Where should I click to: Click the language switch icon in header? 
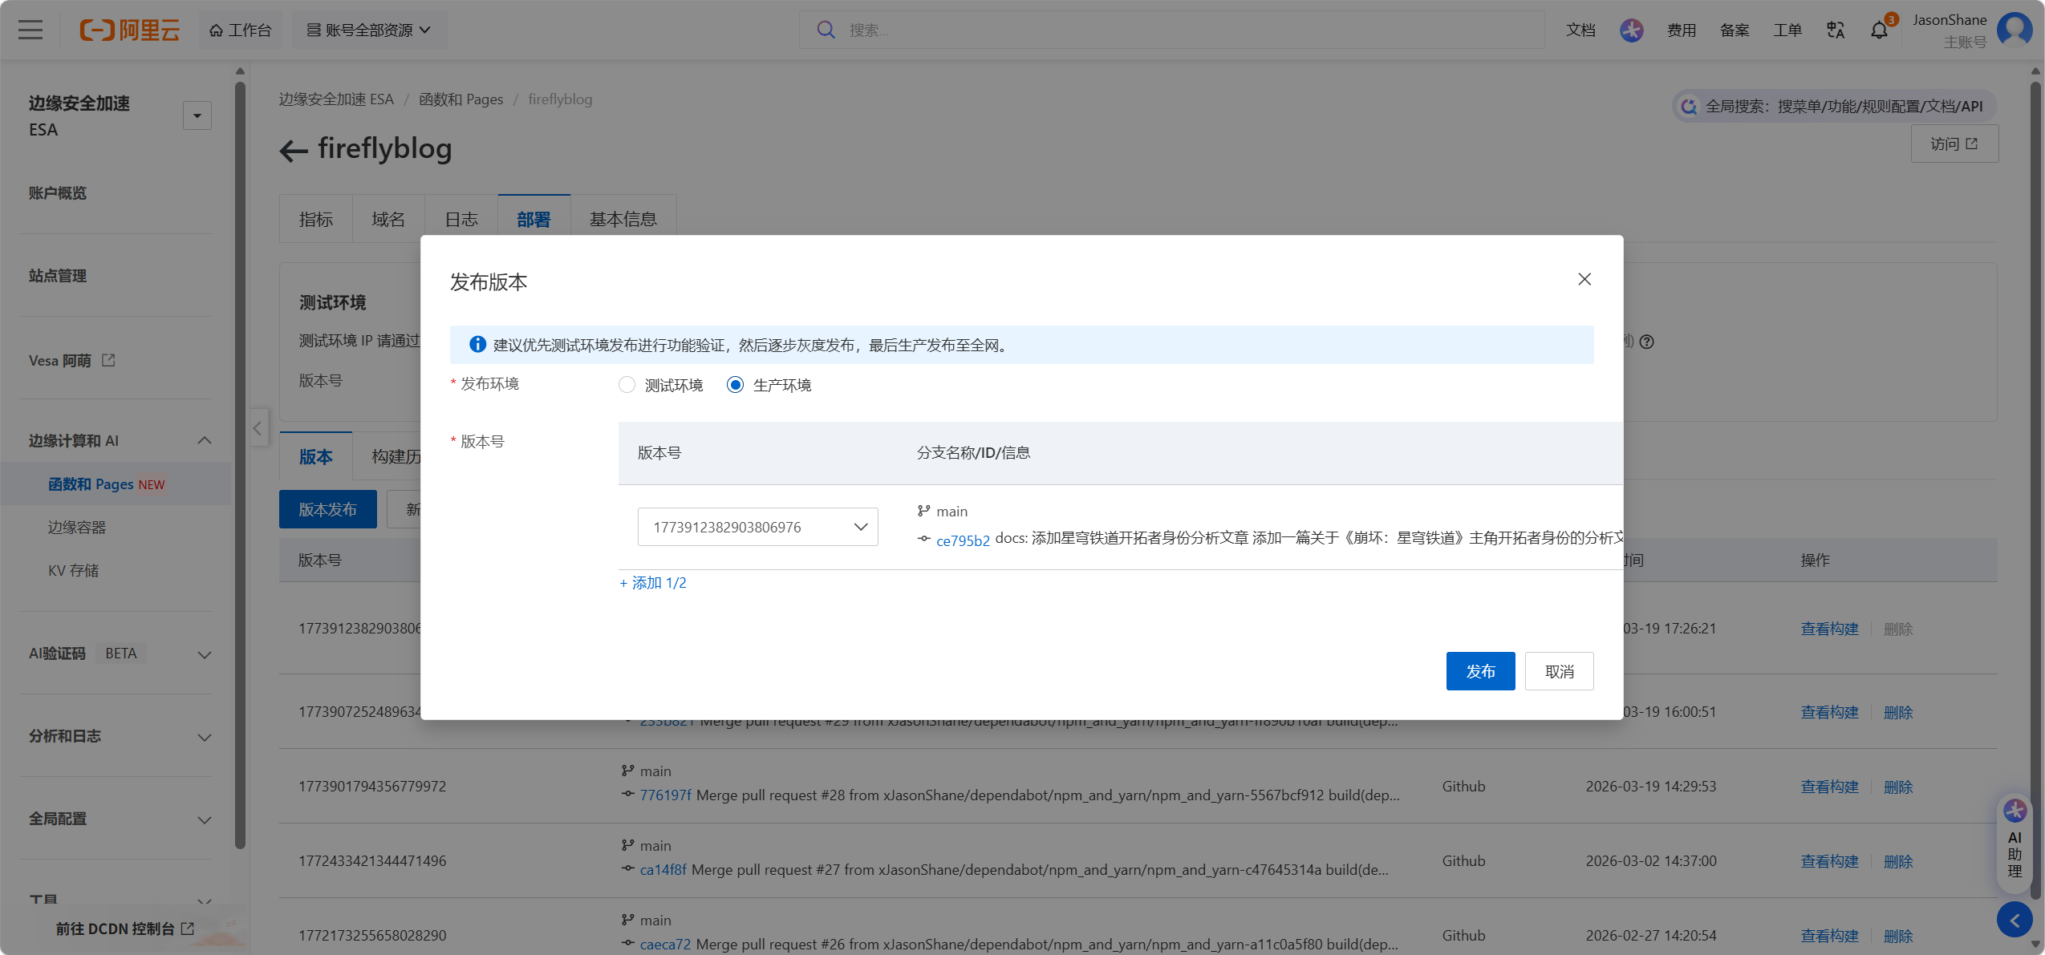1835,30
